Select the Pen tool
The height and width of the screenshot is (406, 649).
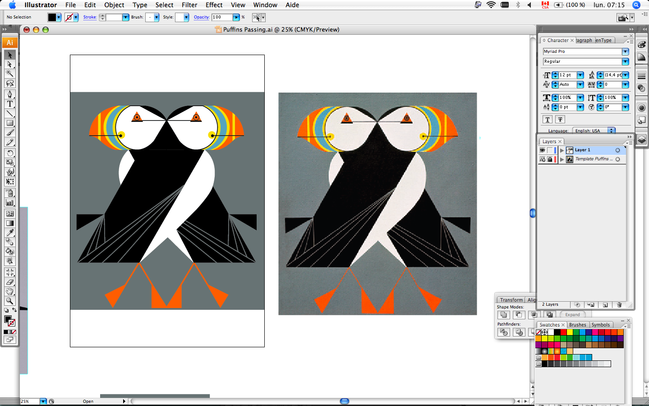[x=10, y=94]
